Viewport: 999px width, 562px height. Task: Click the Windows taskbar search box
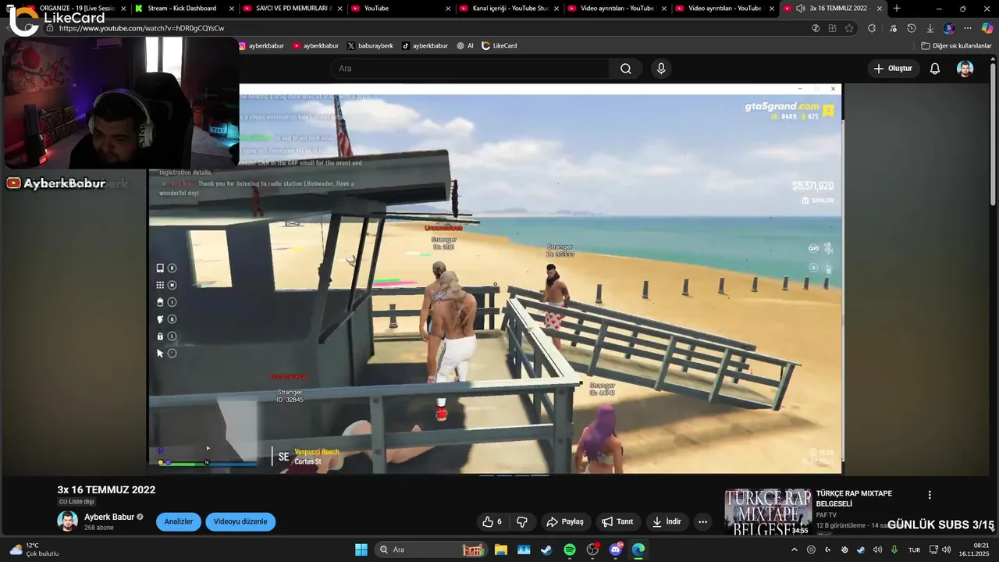429,550
